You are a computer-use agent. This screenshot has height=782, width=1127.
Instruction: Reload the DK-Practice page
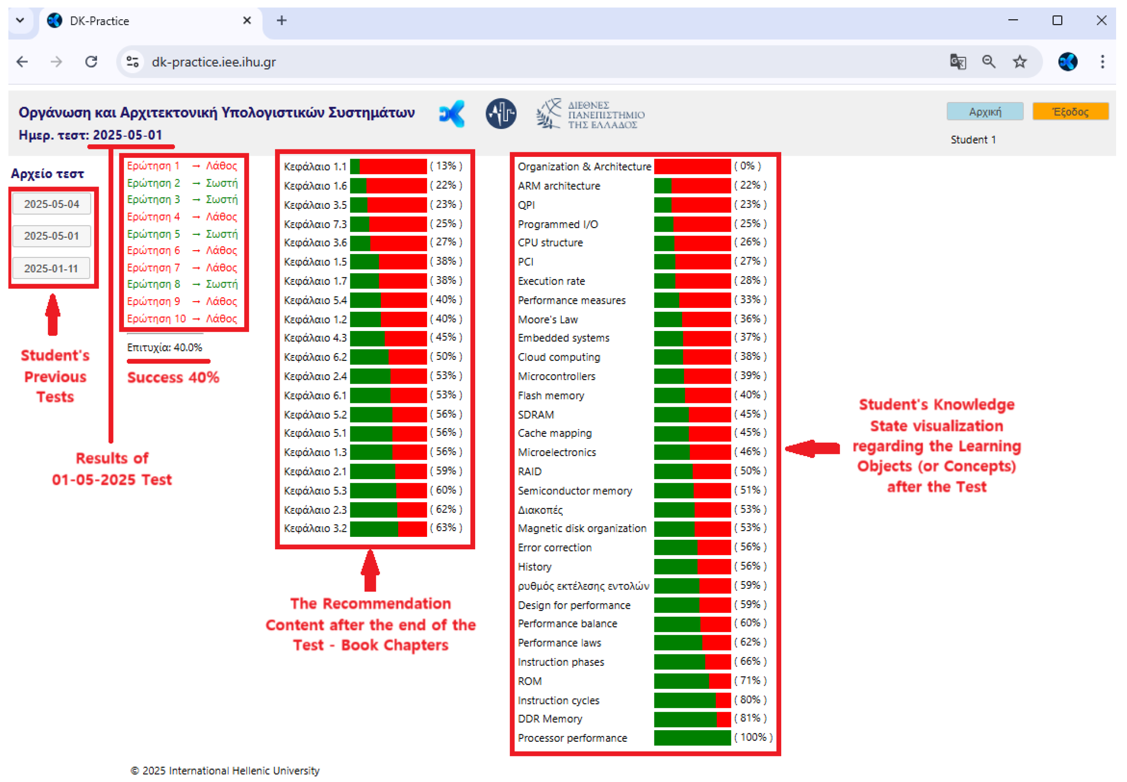(x=91, y=62)
